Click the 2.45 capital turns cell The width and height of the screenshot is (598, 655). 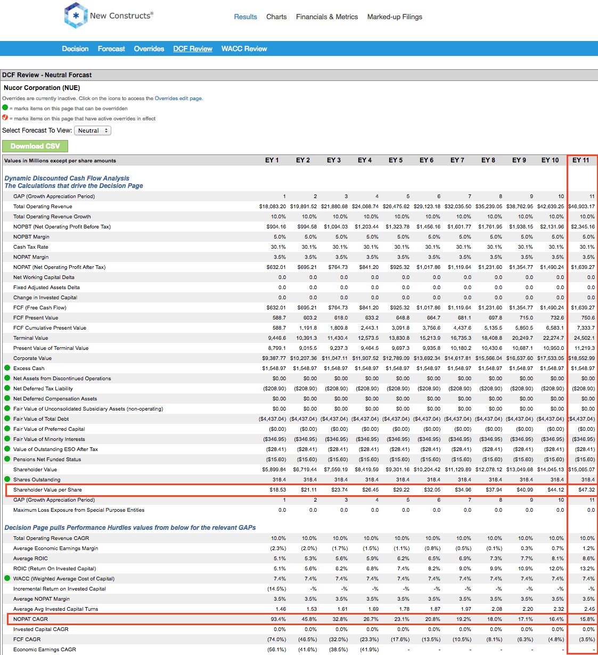(x=589, y=609)
